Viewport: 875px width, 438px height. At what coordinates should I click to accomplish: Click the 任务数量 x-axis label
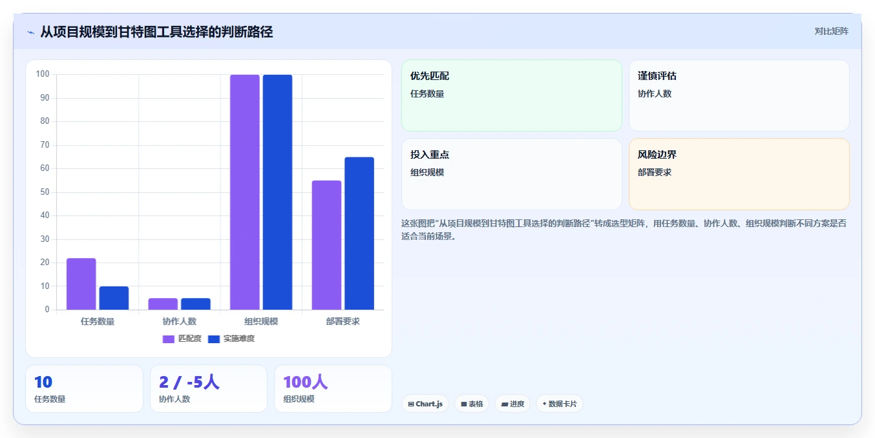(x=98, y=321)
